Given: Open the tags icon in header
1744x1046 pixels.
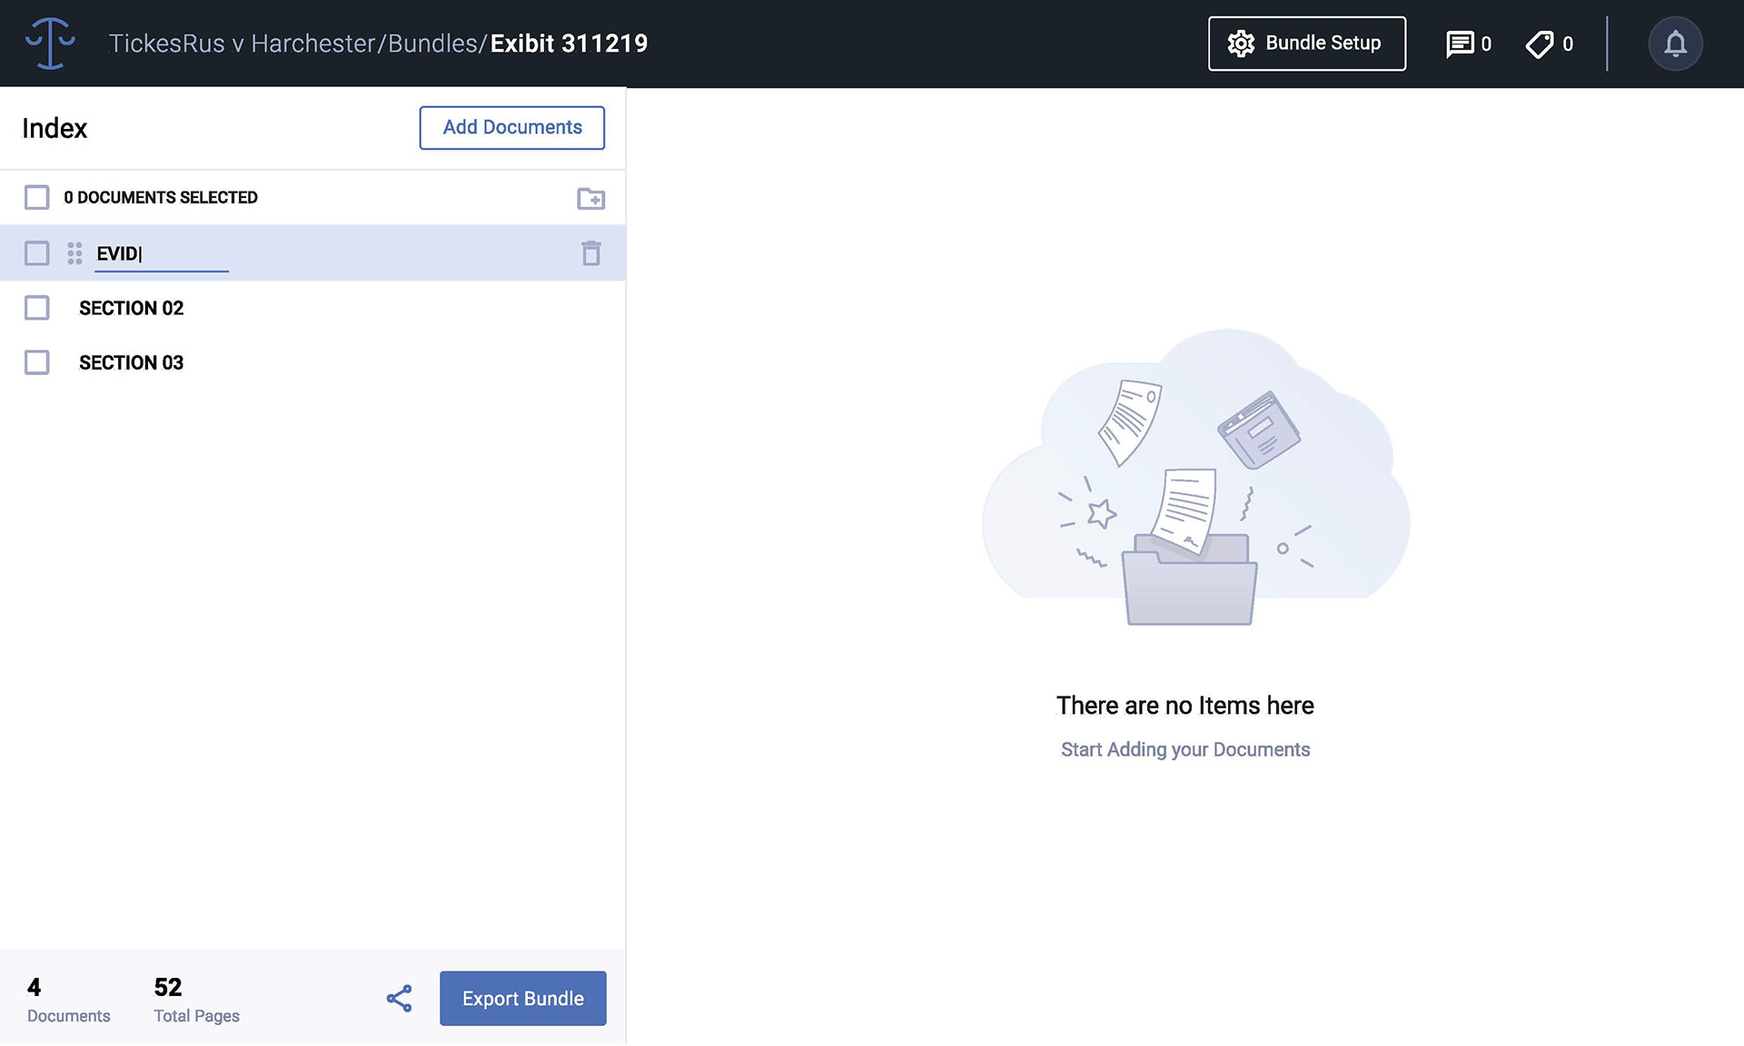Looking at the screenshot, I should tap(1540, 44).
